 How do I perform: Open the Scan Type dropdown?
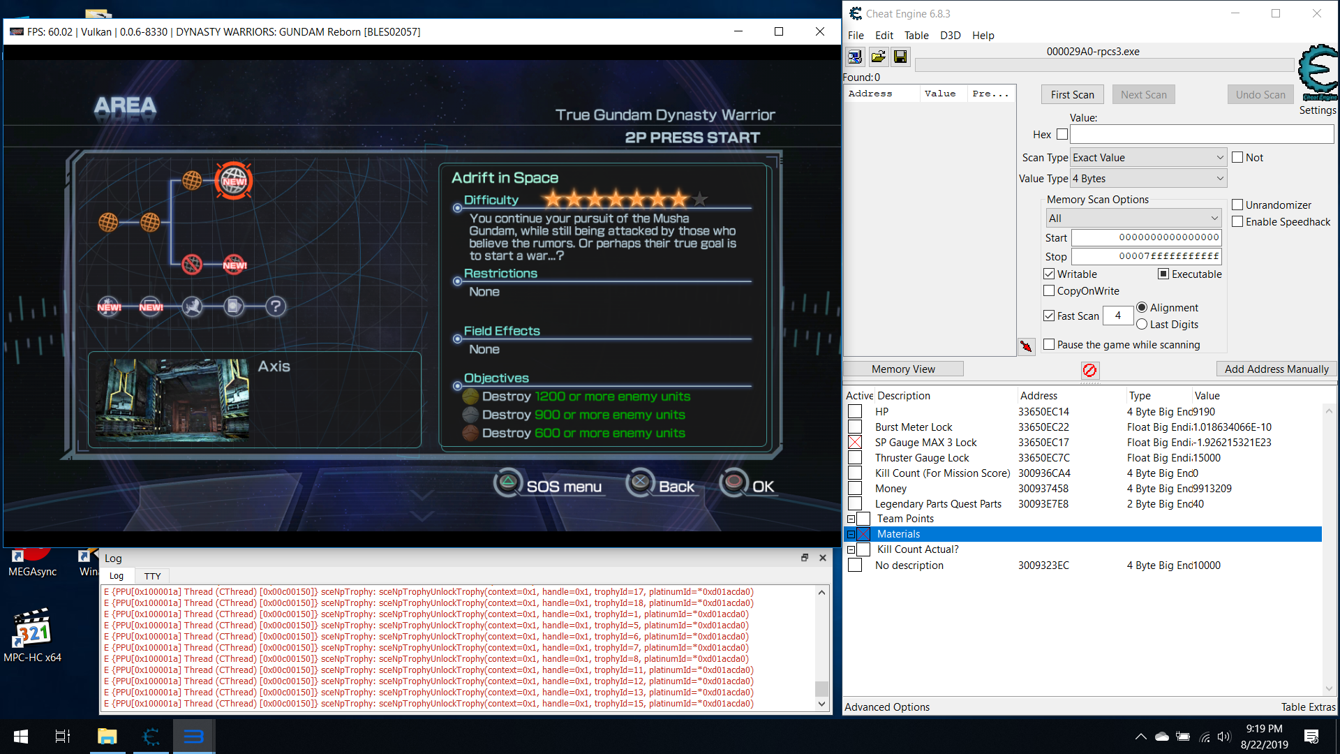[1148, 158]
